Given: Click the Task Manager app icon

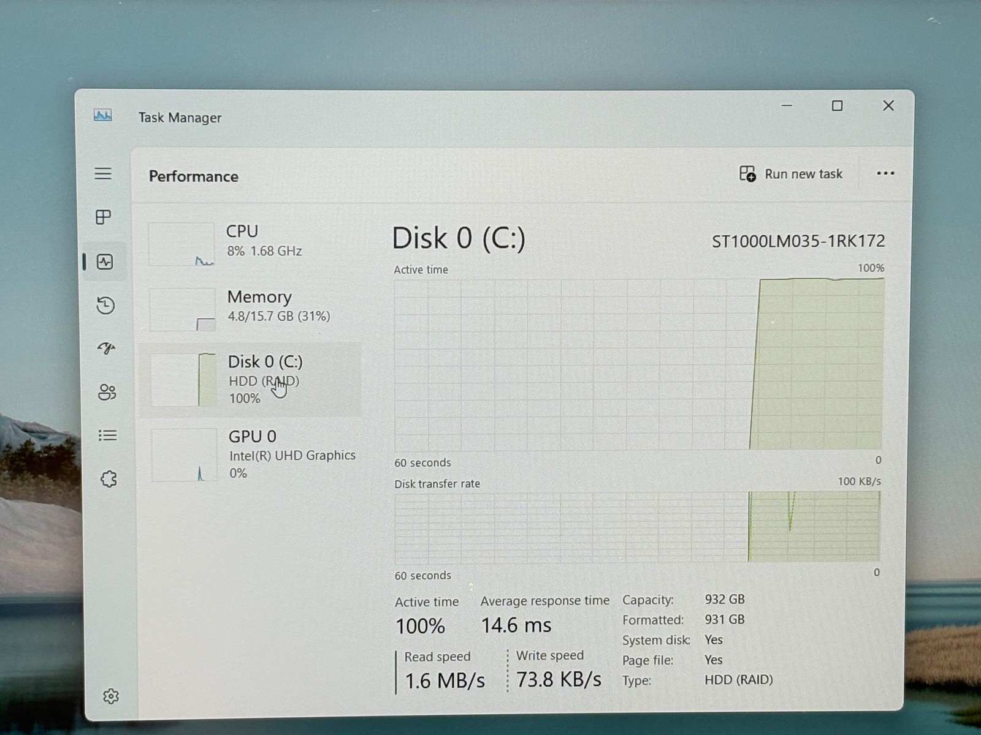Looking at the screenshot, I should pos(102,115).
